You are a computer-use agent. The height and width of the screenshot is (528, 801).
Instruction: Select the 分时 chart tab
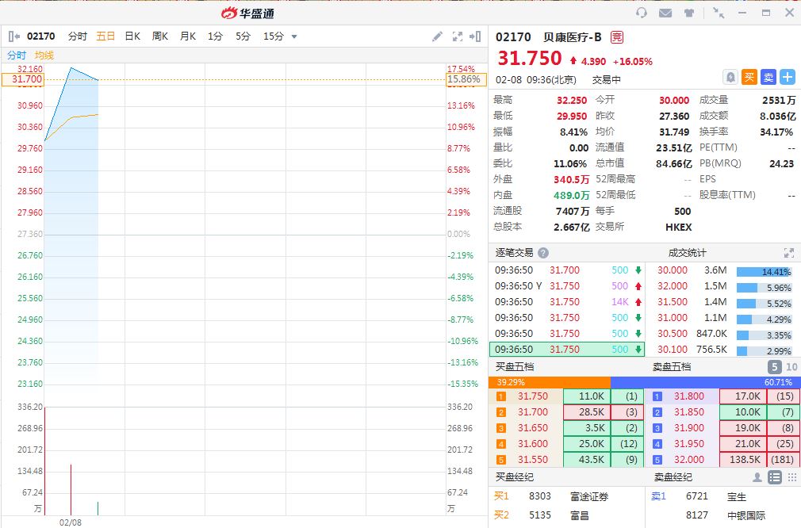click(78, 36)
